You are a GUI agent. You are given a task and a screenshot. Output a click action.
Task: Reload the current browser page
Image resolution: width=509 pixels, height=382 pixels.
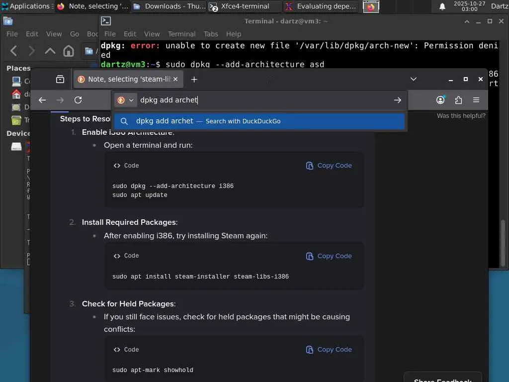click(78, 100)
